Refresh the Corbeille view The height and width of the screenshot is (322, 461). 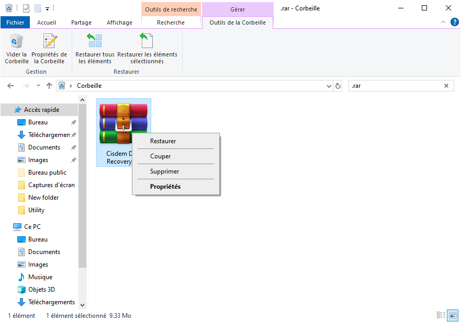click(338, 86)
